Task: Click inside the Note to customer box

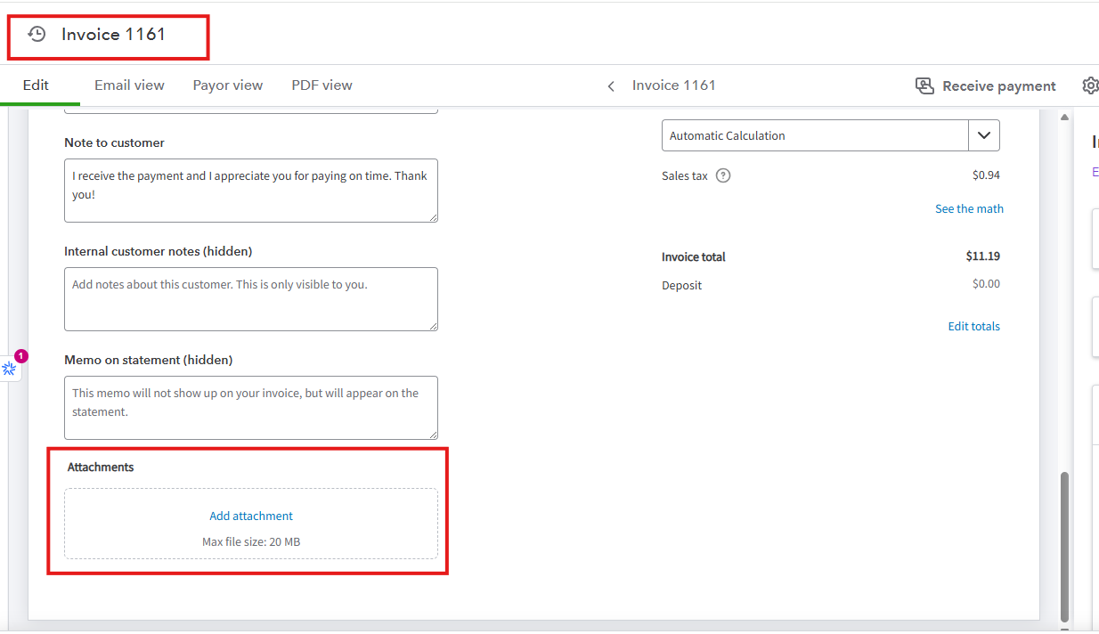Action: 250,191
